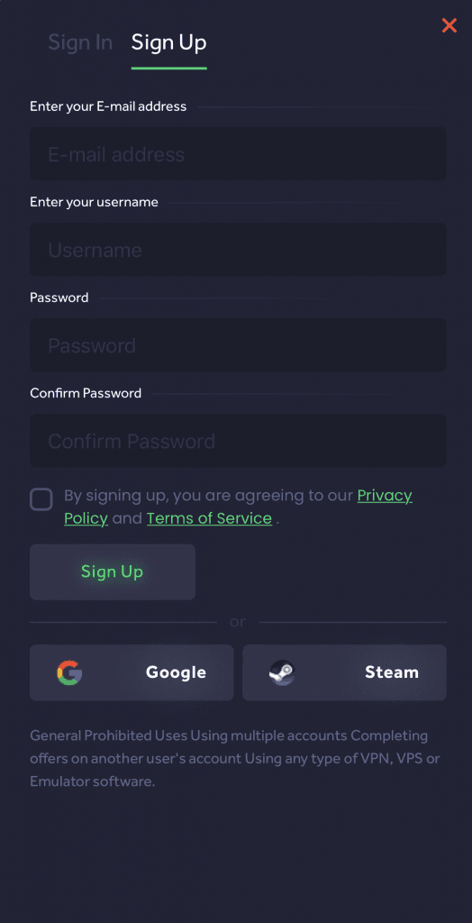Focus the Confirm Password input field
Viewport: 472px width, 923px height.
pyautogui.click(x=238, y=441)
